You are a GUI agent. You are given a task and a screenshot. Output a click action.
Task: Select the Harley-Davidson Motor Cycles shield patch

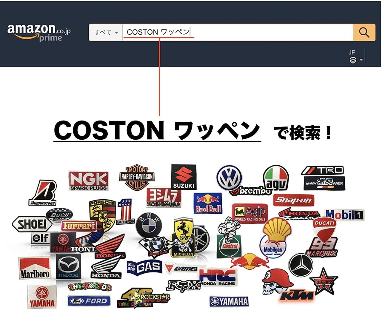[x=137, y=177]
